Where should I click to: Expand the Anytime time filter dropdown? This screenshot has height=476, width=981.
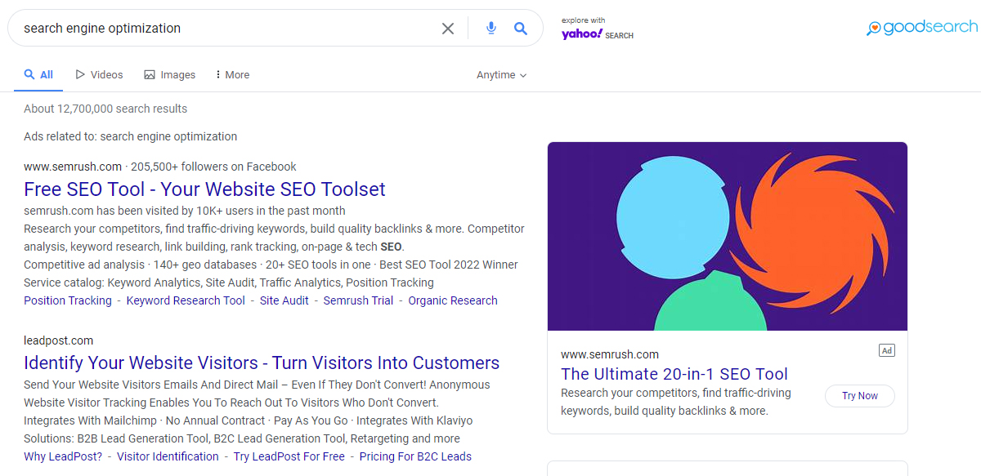(x=502, y=75)
